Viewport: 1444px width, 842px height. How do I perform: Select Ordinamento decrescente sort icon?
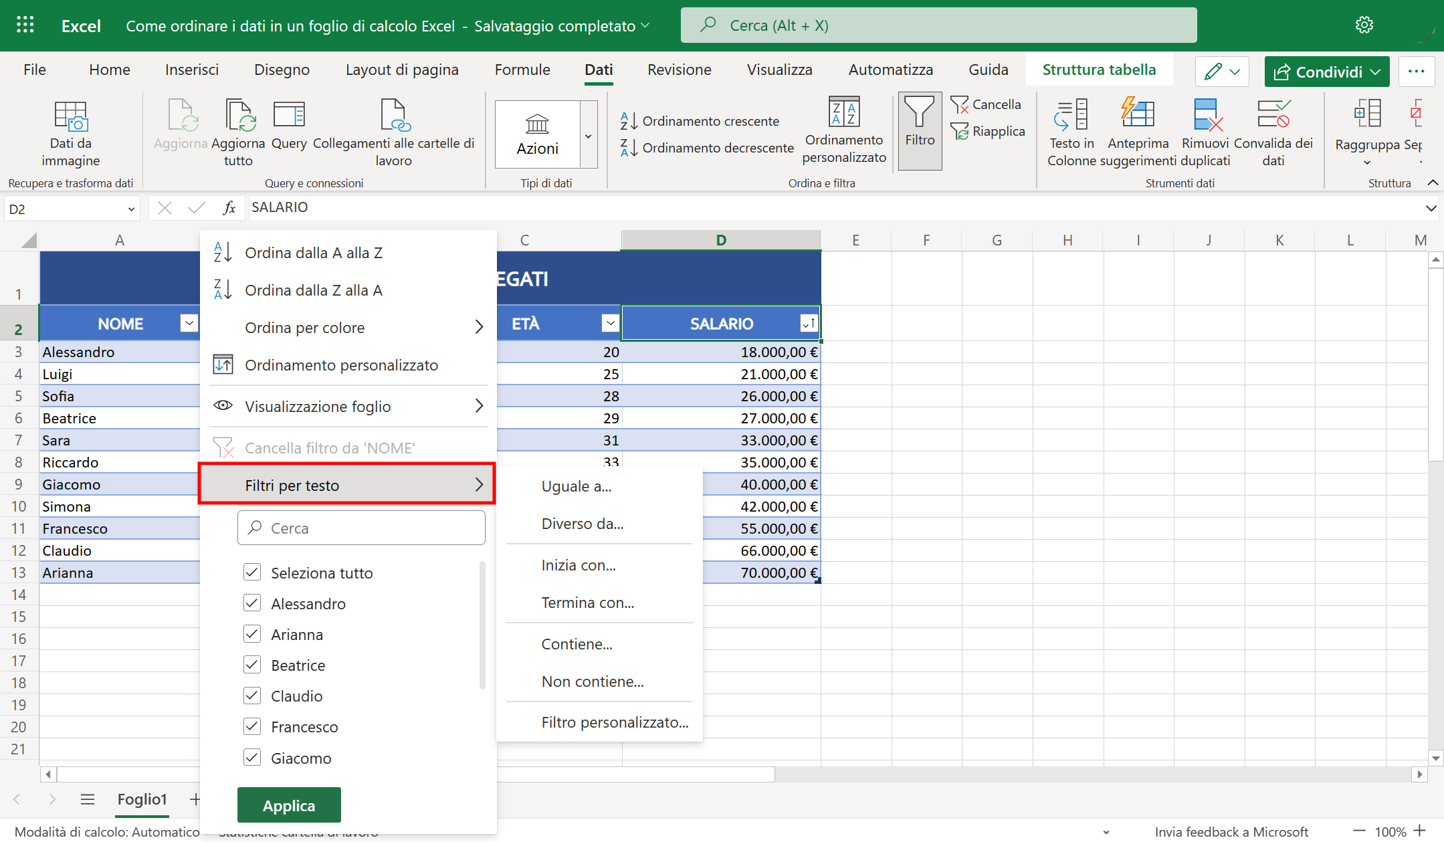pos(627,148)
